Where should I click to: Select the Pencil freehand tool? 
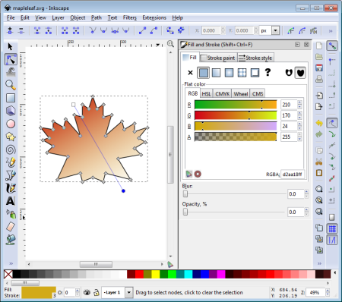[11, 162]
